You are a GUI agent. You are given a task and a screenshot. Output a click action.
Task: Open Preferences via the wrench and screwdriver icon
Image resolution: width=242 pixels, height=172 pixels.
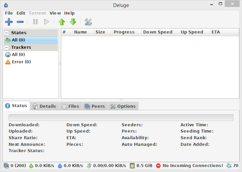pyautogui.click(x=88, y=22)
